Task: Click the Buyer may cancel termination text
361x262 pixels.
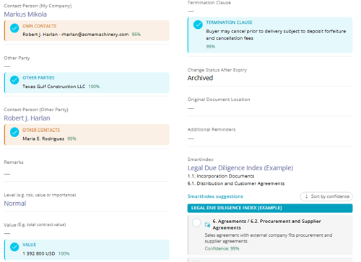Action: coord(276,35)
